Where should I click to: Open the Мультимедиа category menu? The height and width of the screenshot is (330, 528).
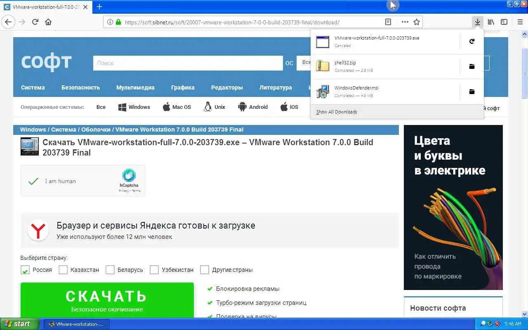pyautogui.click(x=135, y=87)
